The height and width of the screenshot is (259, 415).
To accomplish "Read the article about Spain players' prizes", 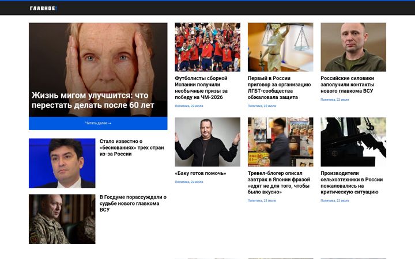I will [x=201, y=87].
